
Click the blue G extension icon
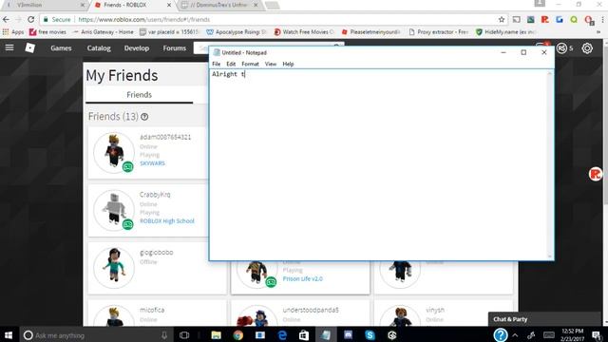click(560, 19)
